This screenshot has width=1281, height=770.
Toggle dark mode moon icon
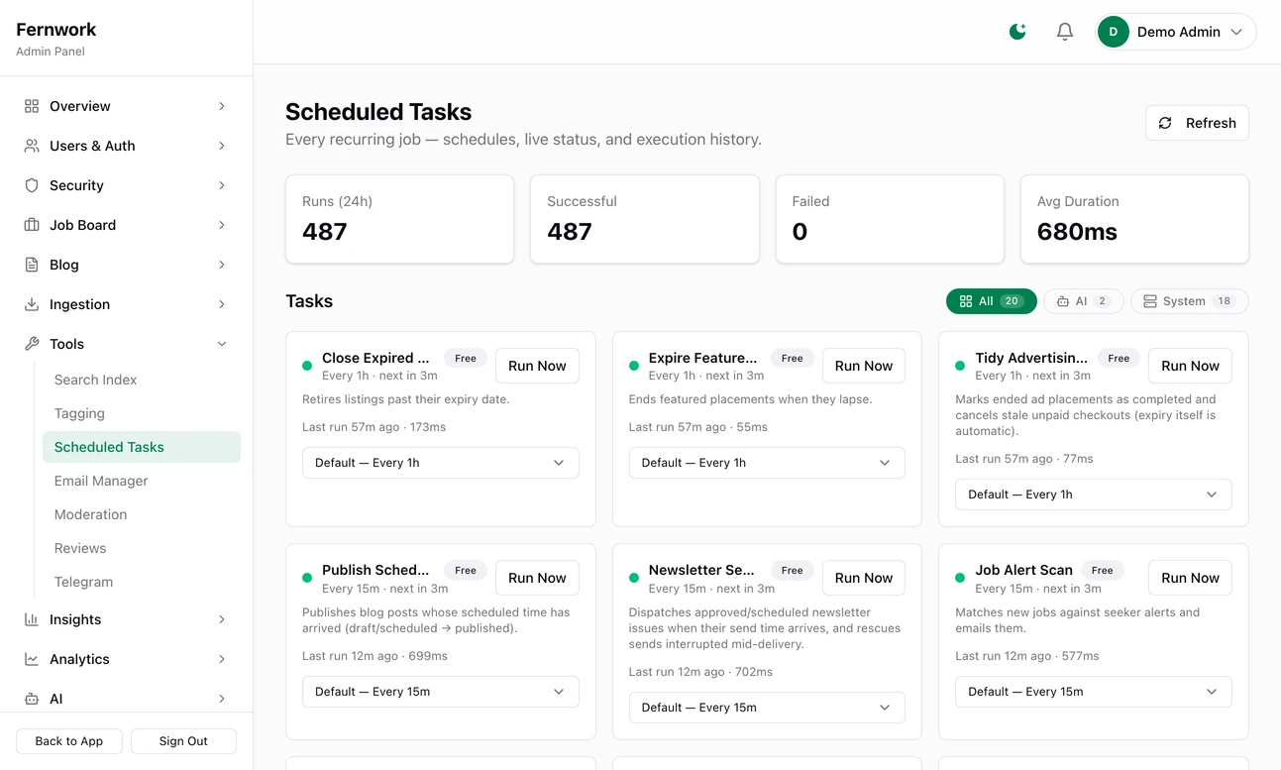pyautogui.click(x=1017, y=32)
